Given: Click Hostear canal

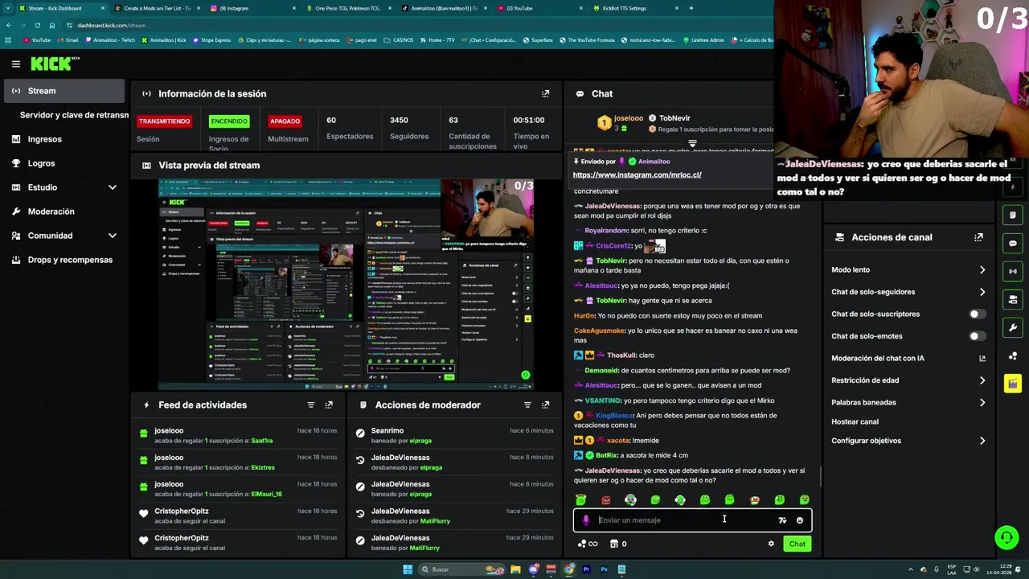Looking at the screenshot, I should [855, 421].
